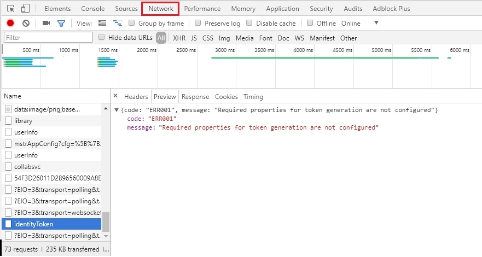Open the Headers tab of request
This screenshot has height=257, width=482.
tap(136, 97)
